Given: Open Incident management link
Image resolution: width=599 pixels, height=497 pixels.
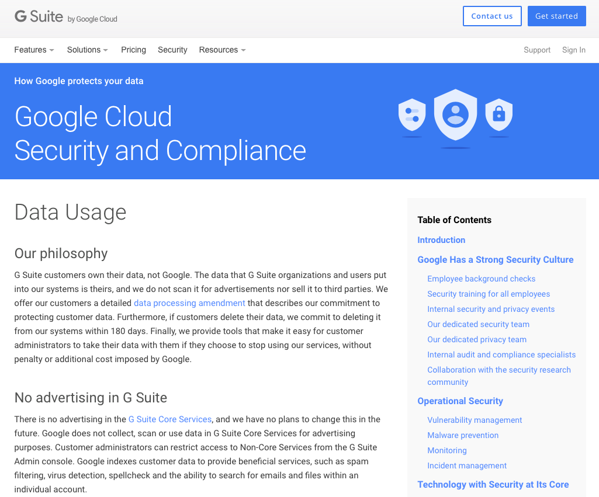Looking at the screenshot, I should click(x=467, y=465).
